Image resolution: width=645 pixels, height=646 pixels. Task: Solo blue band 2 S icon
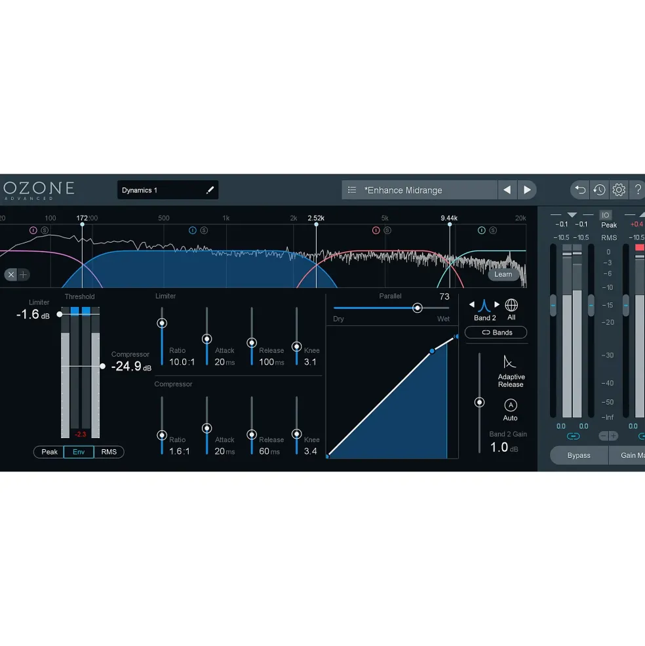204,230
